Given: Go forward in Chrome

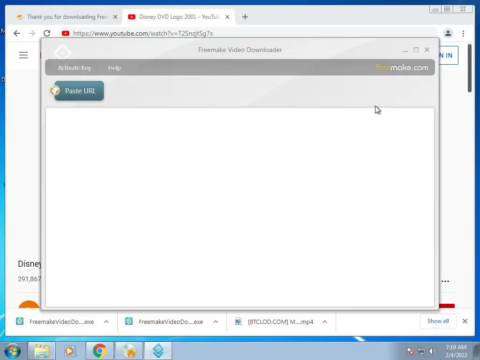Looking at the screenshot, I should tap(32, 33).
